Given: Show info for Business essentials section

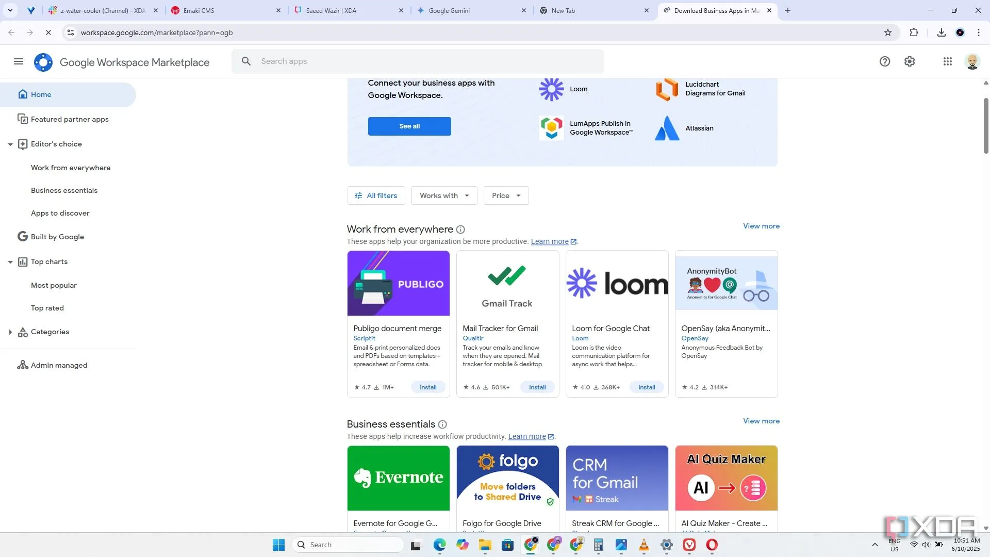Looking at the screenshot, I should click(442, 424).
